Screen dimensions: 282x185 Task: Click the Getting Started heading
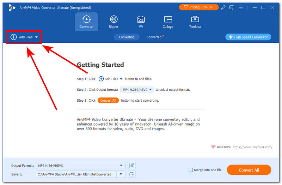[x=100, y=65]
